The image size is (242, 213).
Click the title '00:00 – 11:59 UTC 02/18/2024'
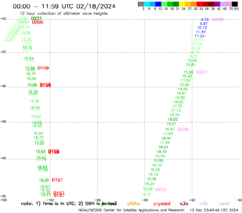pos(64,6)
